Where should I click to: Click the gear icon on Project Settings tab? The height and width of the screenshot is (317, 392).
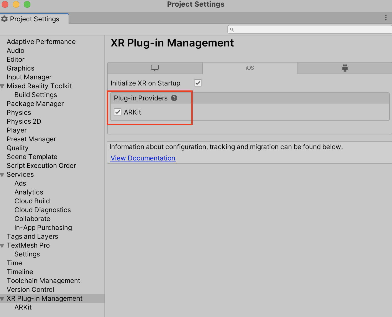click(4, 19)
